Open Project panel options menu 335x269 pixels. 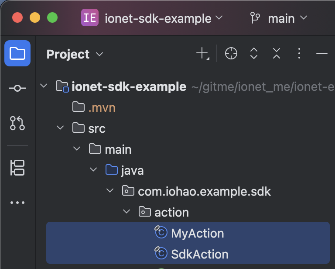pyautogui.click(x=299, y=54)
